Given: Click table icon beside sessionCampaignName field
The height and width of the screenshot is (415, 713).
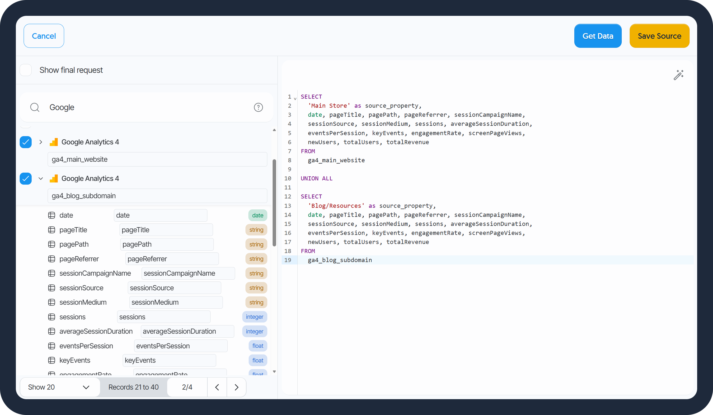Looking at the screenshot, I should (x=51, y=273).
